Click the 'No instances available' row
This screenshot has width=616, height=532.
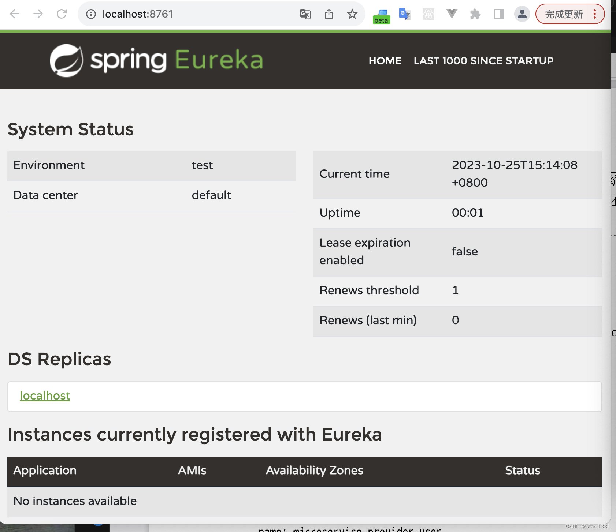(x=305, y=502)
